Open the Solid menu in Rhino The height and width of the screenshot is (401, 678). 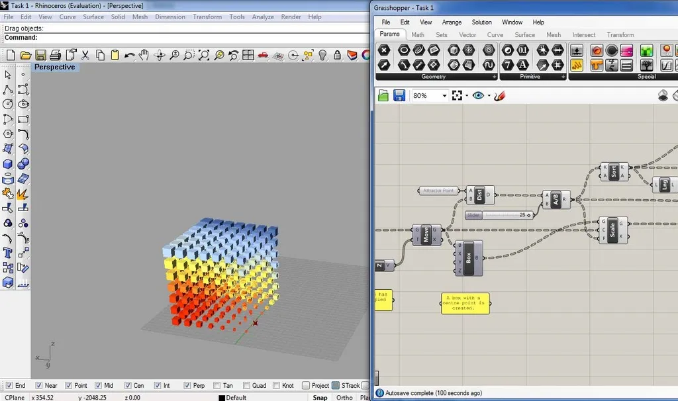coord(118,17)
